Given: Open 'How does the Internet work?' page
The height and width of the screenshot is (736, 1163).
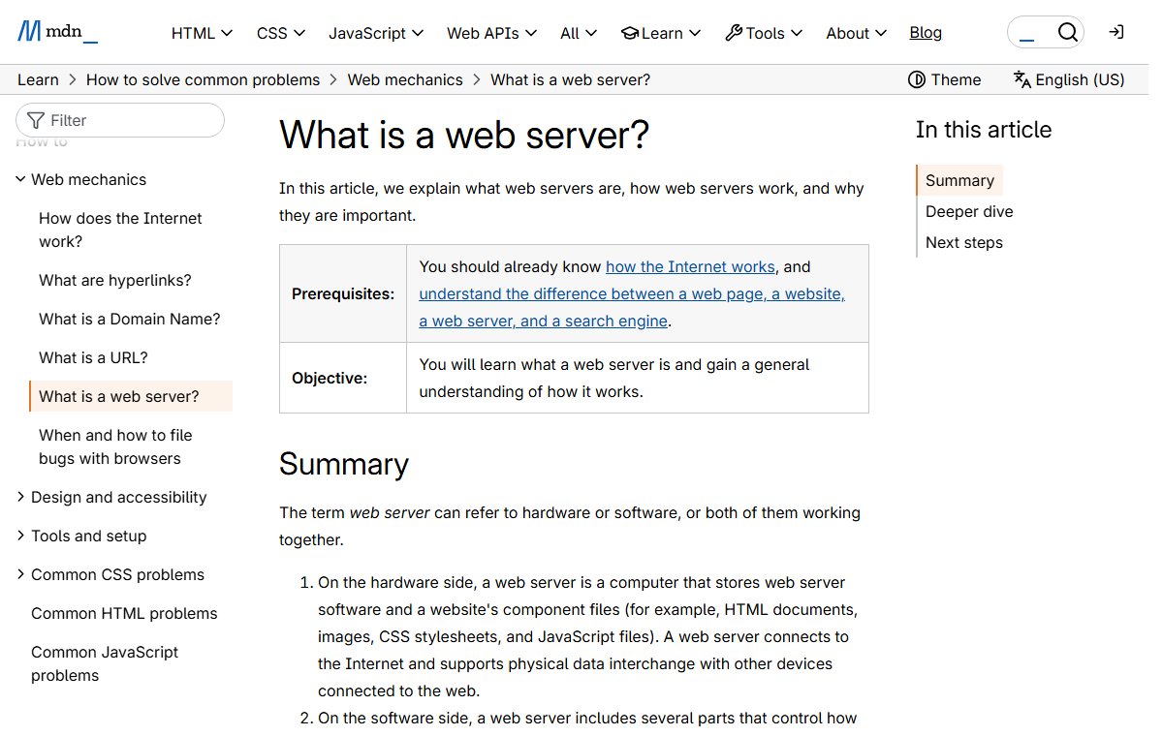Looking at the screenshot, I should [120, 230].
